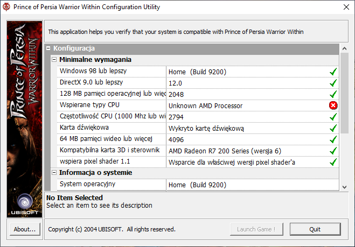Collapse the Informacja o systemie group

click(x=54, y=173)
